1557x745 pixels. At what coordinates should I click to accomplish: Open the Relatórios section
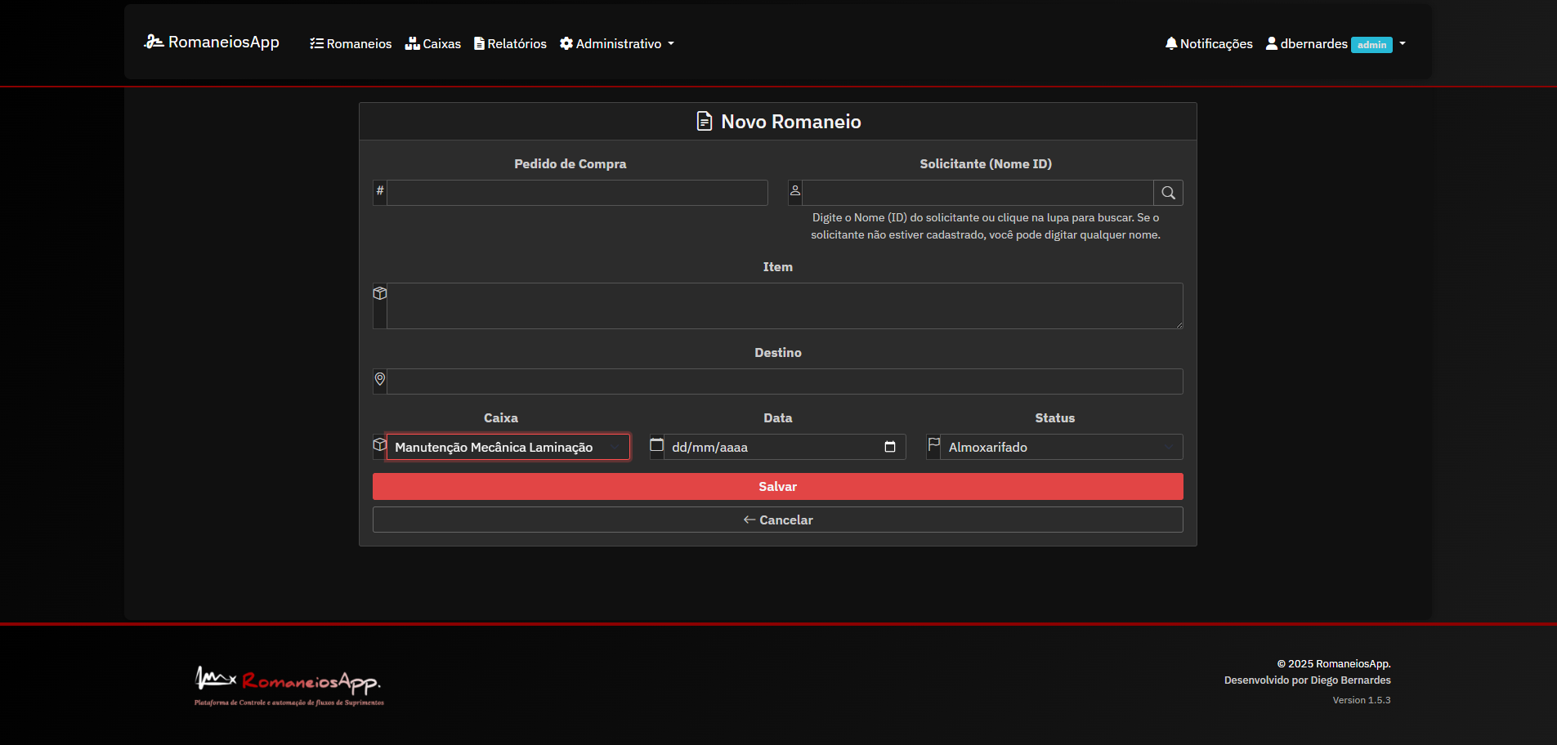pyautogui.click(x=510, y=43)
